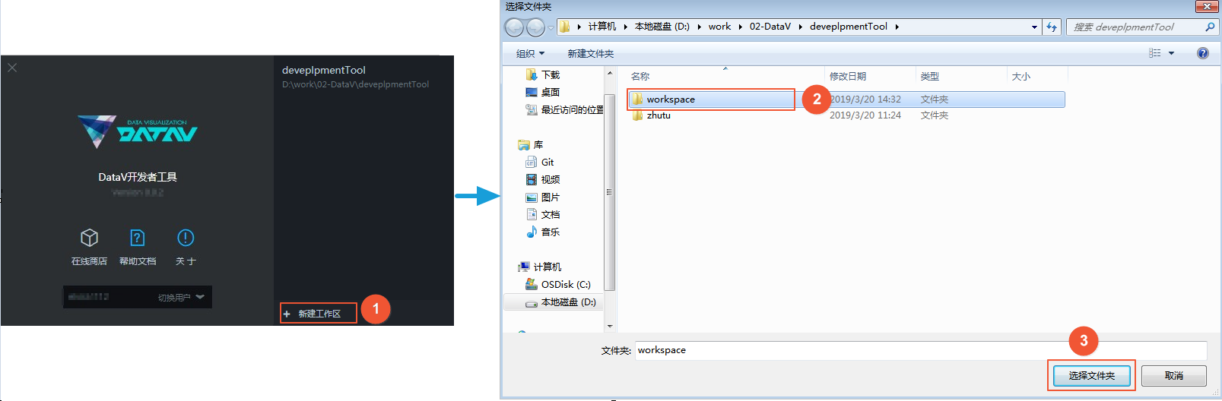The image size is (1222, 401).
Task: Select OSDisk (C:) drive
Action: (558, 285)
